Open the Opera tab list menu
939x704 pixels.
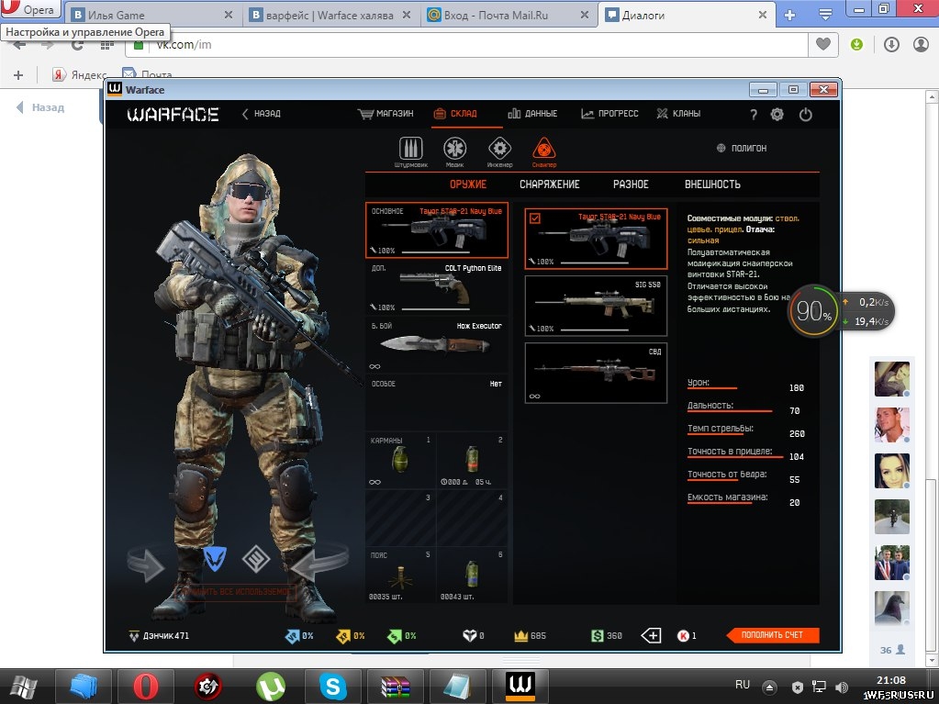click(825, 16)
